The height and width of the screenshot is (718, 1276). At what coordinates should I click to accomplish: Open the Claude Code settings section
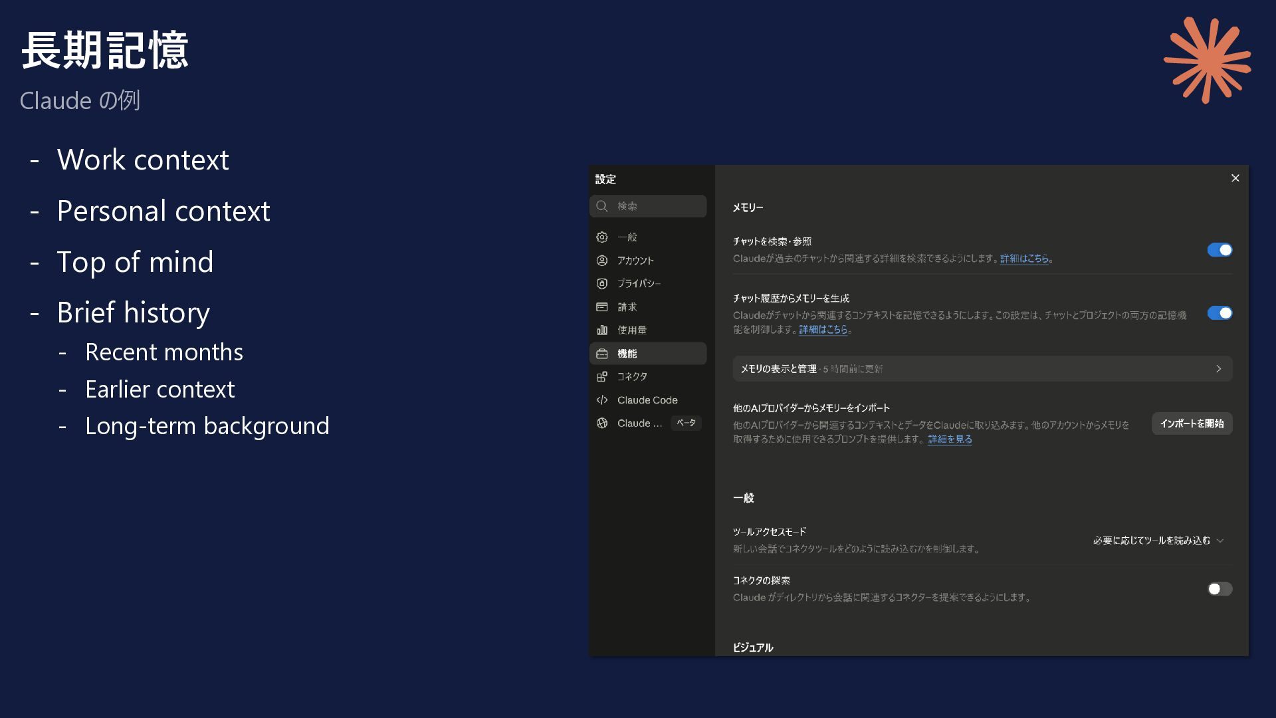pyautogui.click(x=648, y=400)
